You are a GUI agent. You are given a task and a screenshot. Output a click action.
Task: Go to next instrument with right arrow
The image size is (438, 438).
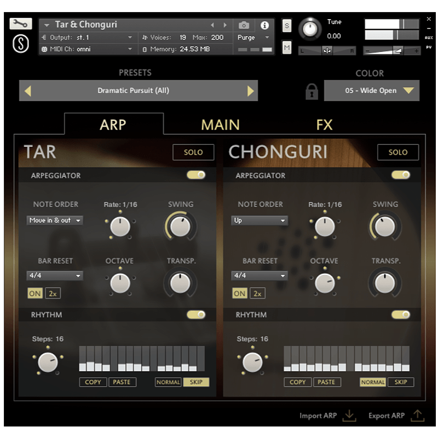(x=225, y=25)
